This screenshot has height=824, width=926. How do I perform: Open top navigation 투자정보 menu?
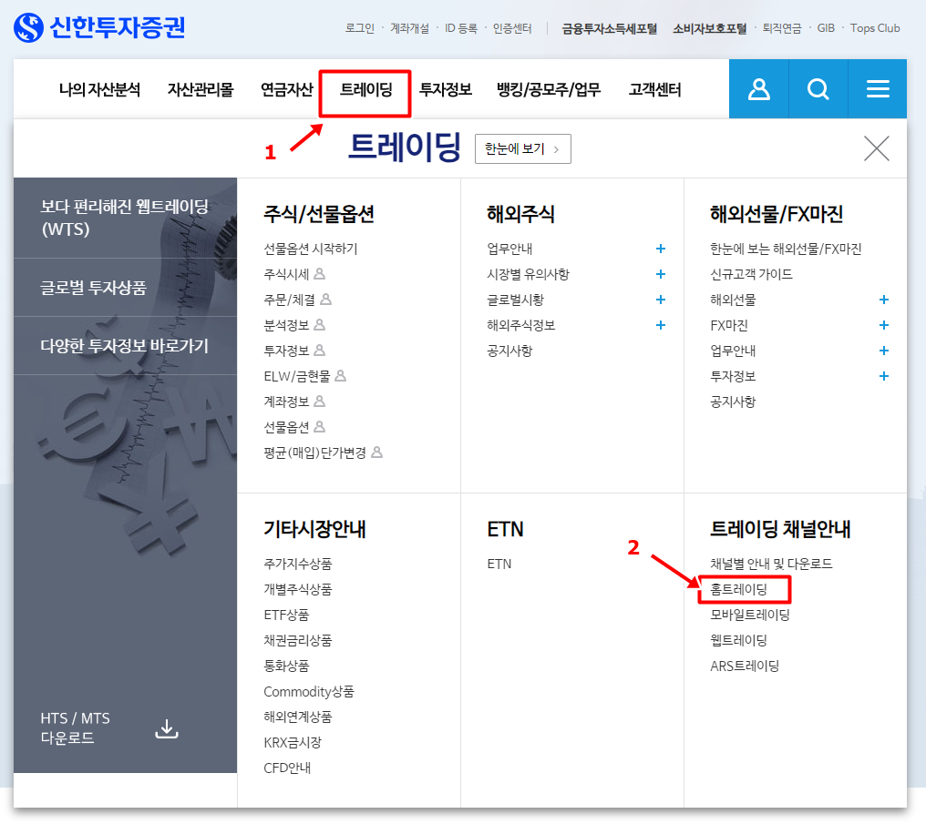pos(446,89)
